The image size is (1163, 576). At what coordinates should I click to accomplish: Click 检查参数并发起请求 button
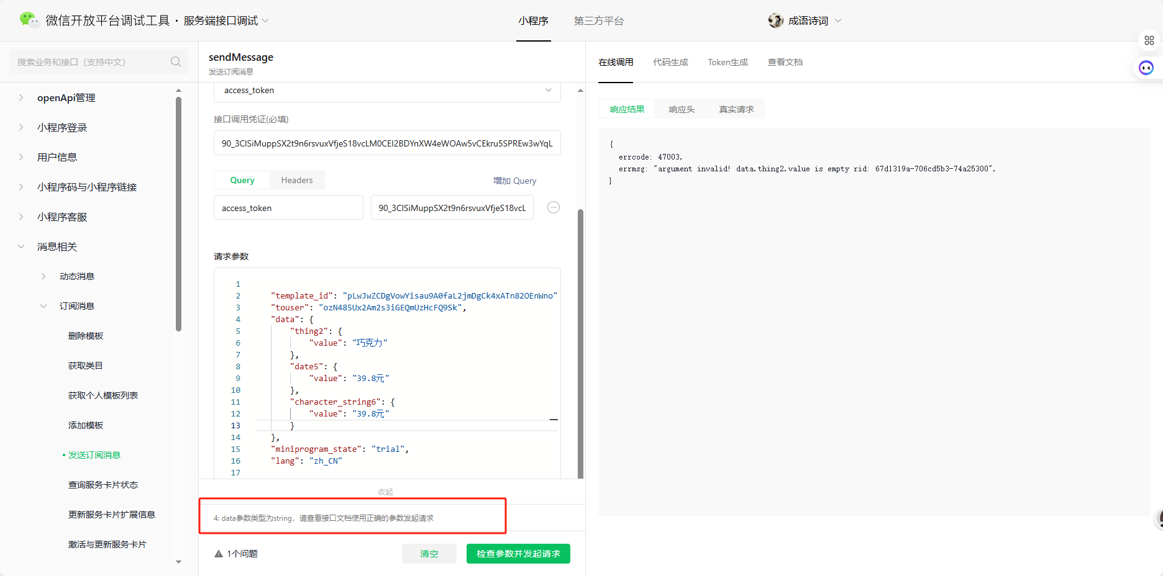point(518,554)
